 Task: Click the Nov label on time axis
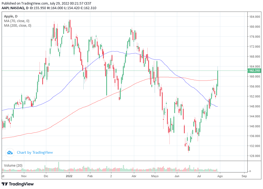[x=24, y=176]
